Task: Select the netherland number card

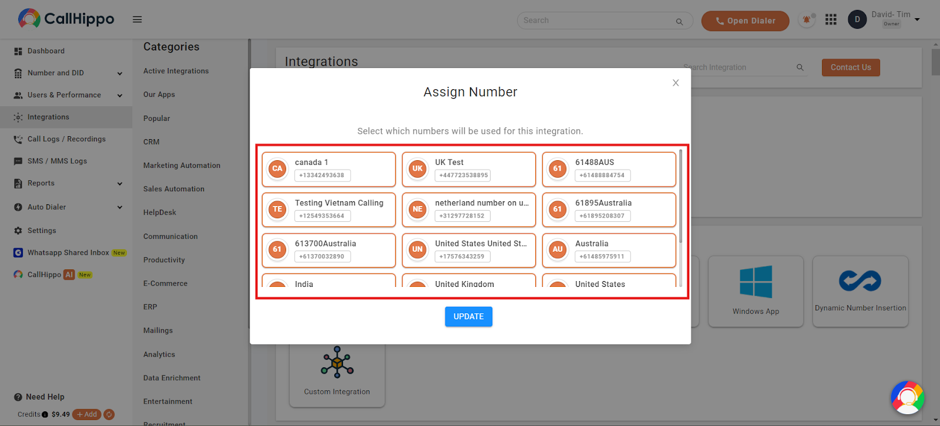Action: click(469, 209)
